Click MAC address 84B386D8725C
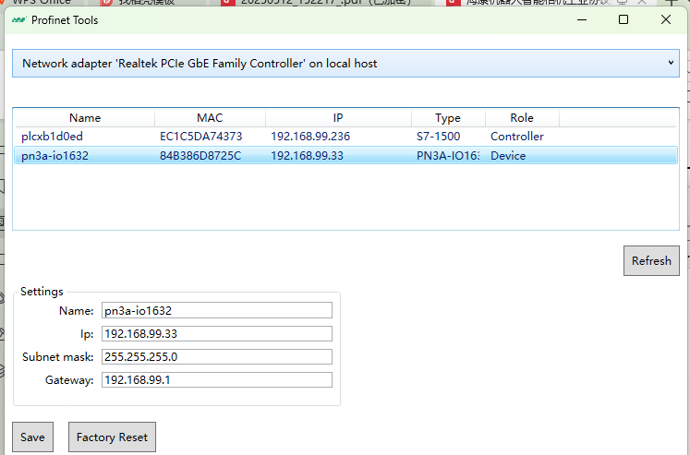The height and width of the screenshot is (455, 690). (200, 156)
